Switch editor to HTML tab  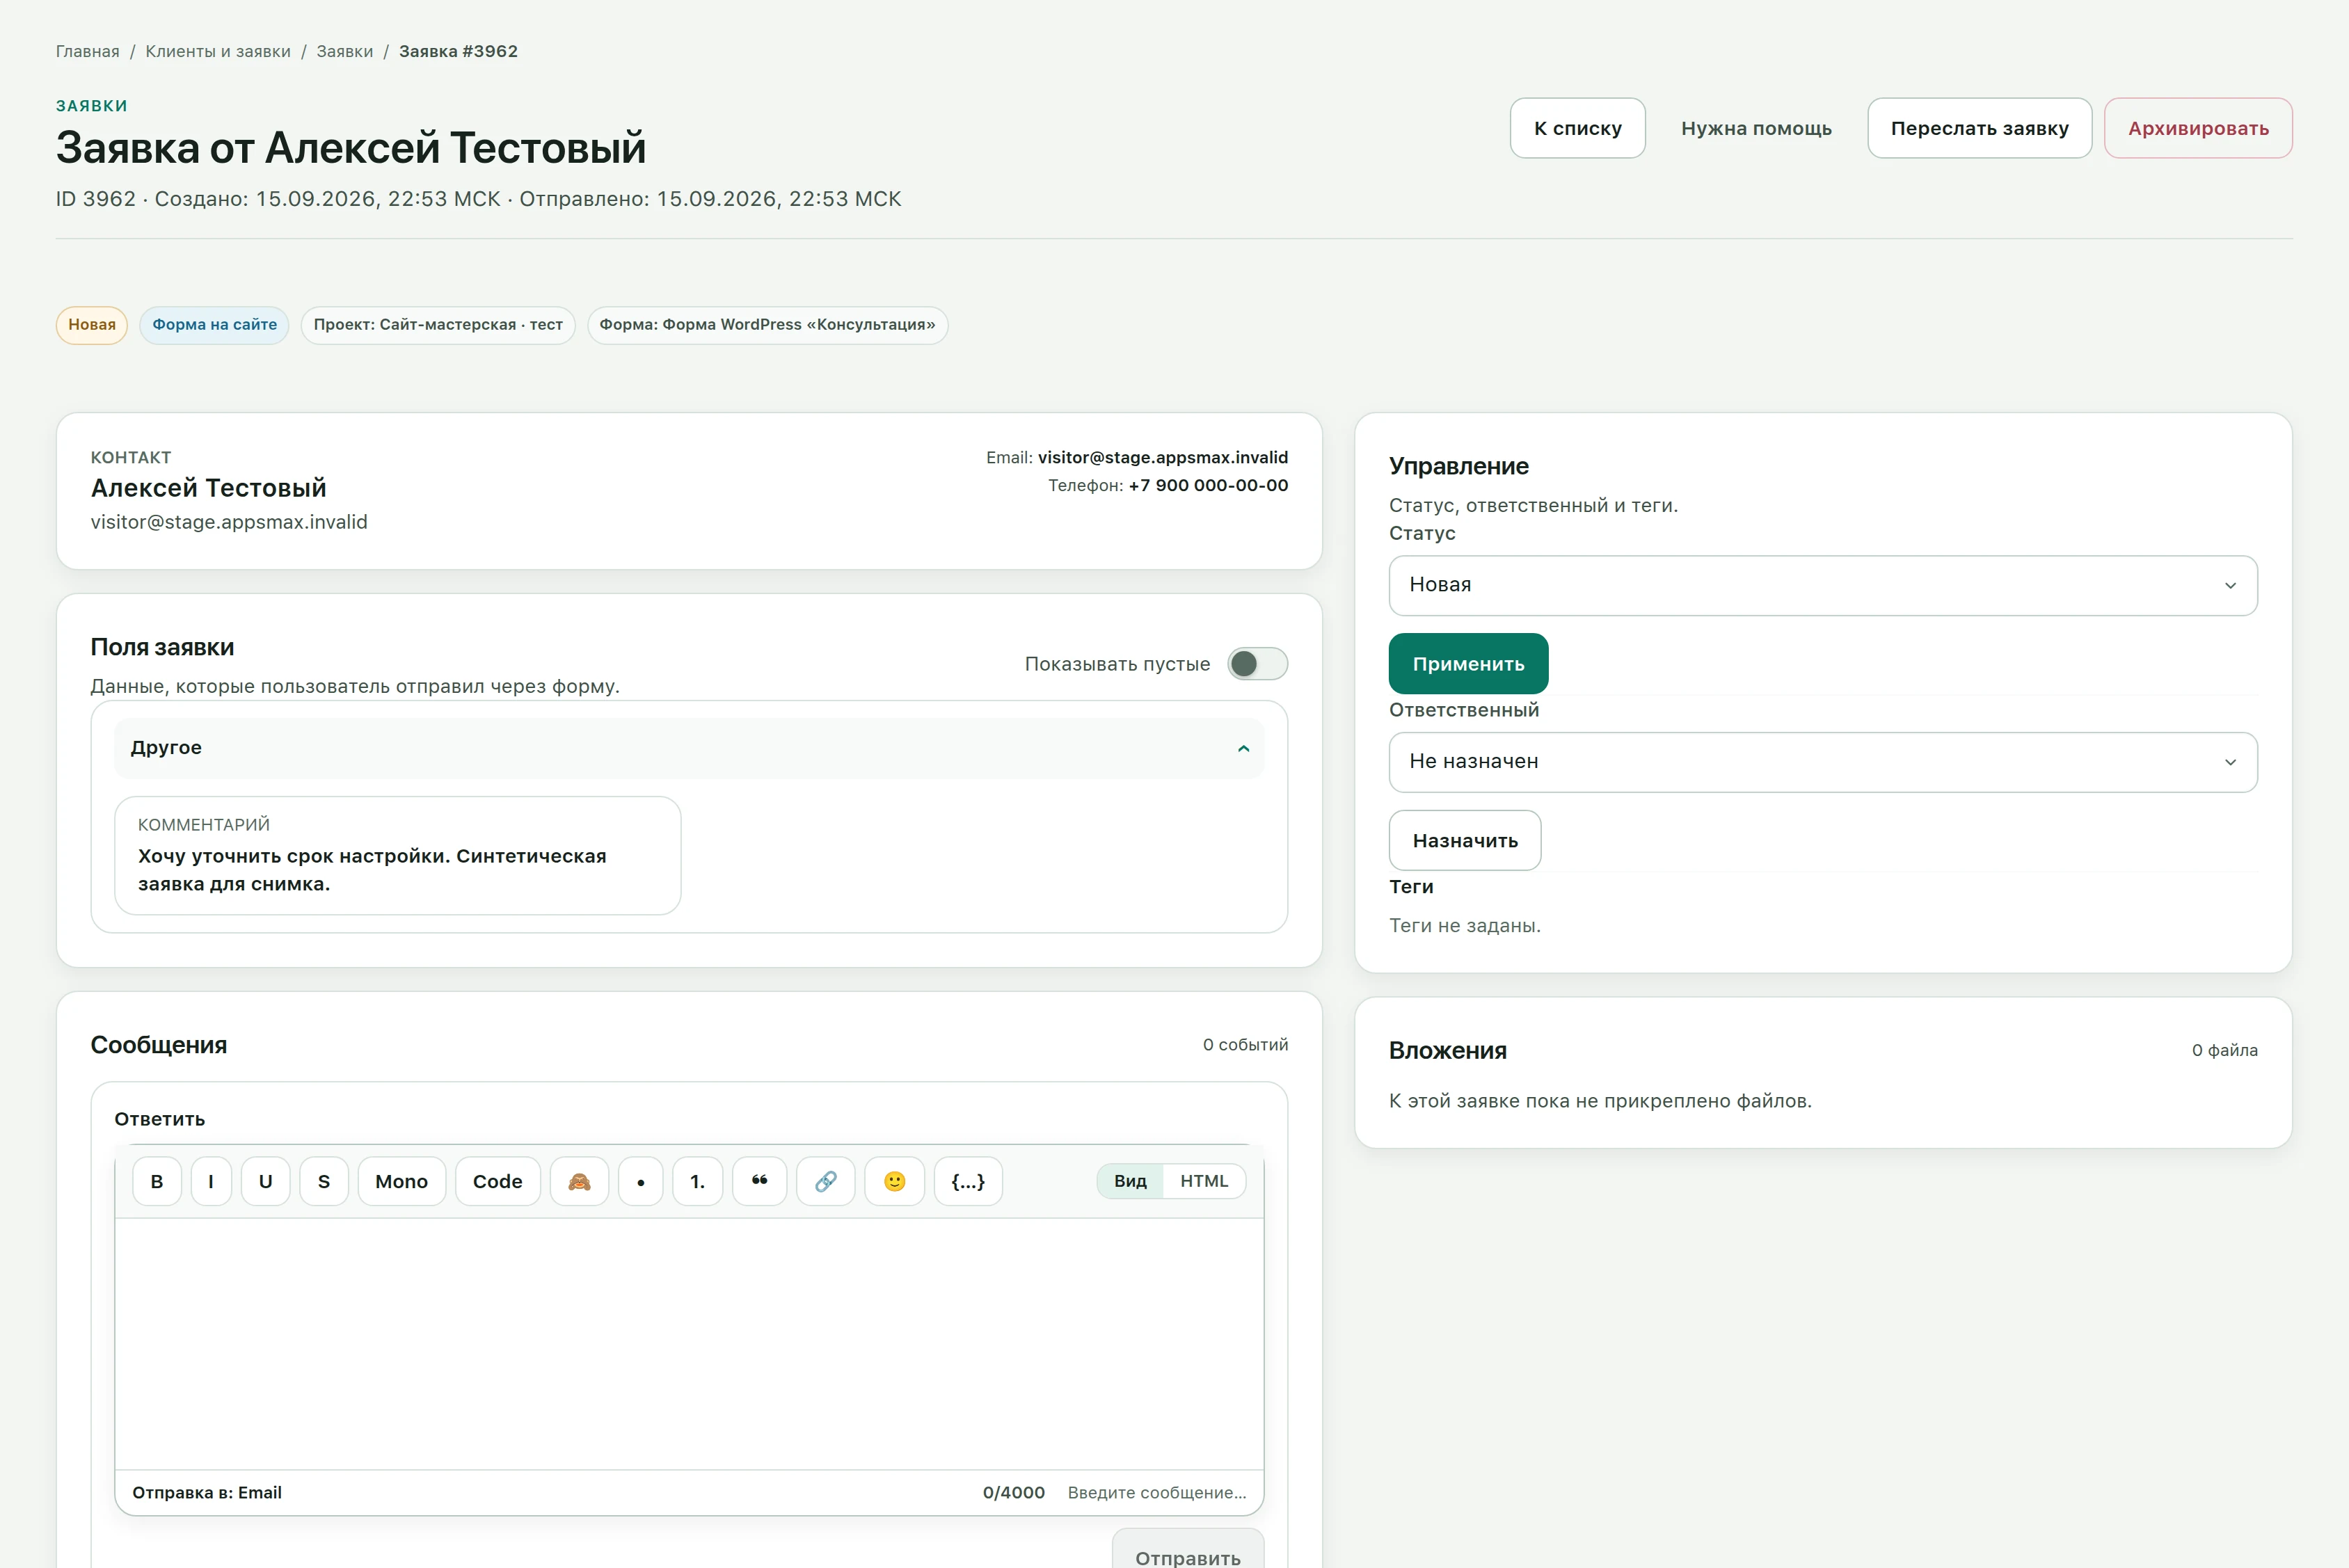pyautogui.click(x=1204, y=1181)
